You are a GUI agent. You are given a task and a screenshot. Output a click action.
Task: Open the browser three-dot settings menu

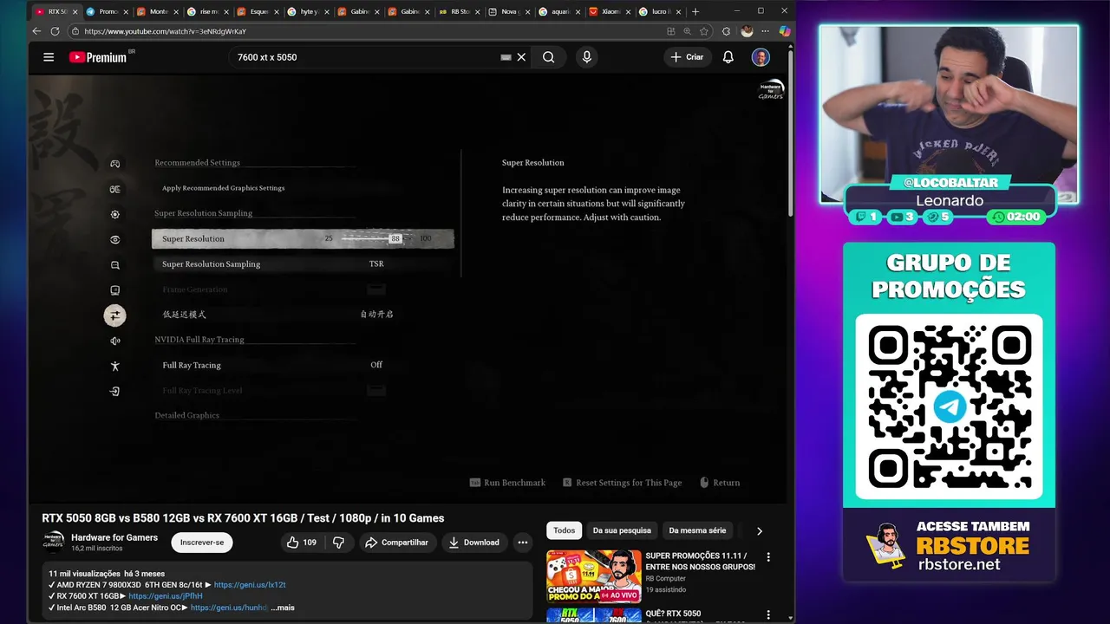coord(766,31)
